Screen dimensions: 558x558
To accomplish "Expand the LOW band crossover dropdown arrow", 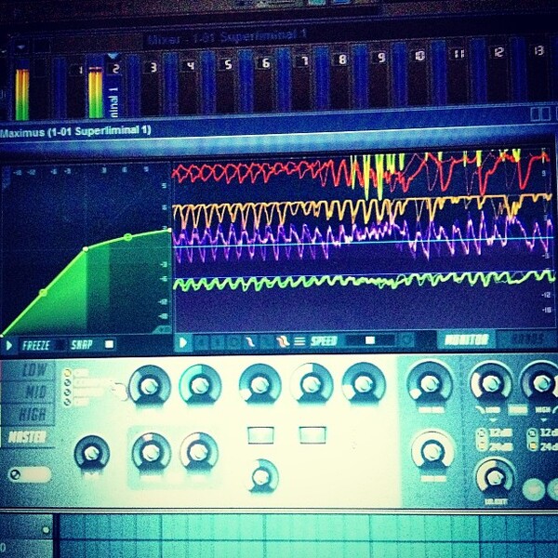I will (493, 420).
